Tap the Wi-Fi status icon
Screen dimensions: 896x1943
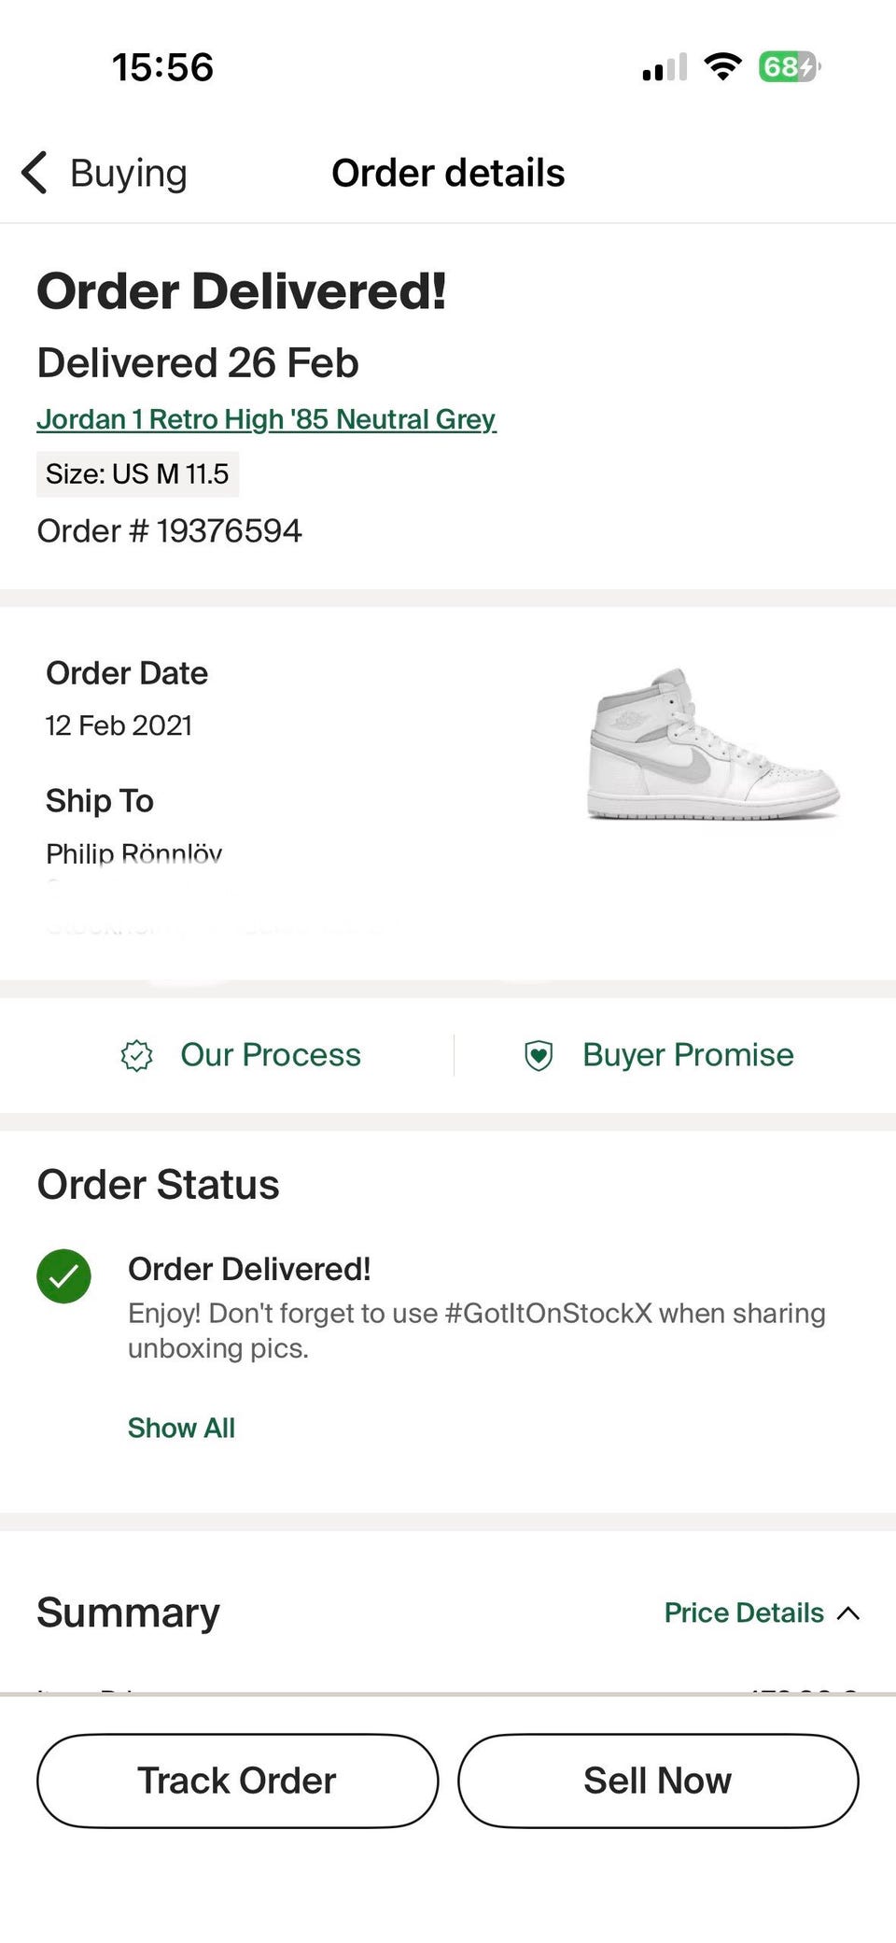(722, 67)
